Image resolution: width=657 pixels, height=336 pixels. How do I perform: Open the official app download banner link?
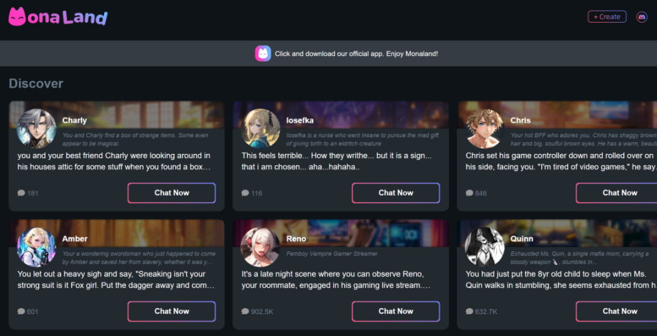(356, 53)
